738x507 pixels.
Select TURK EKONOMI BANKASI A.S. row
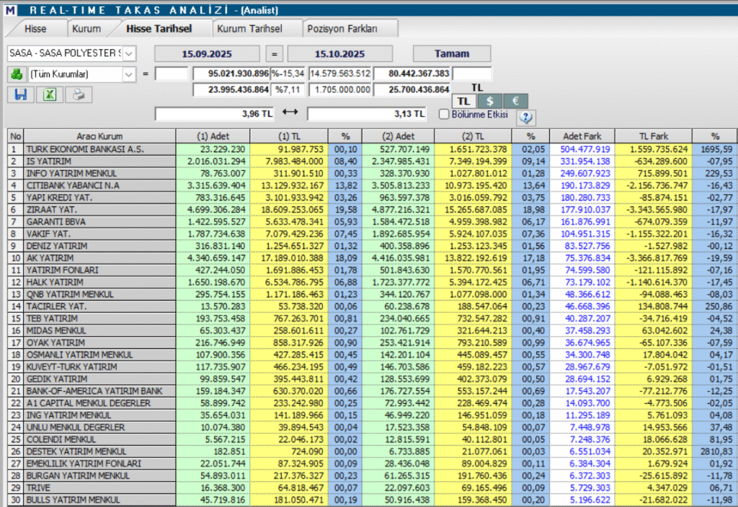373,149
